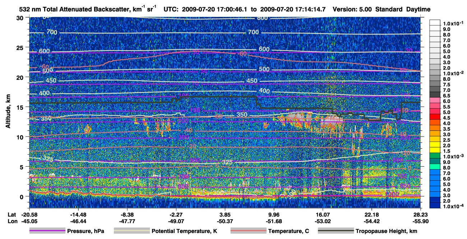
Task: Click the 'Version: 5.00' text
Action: point(352,9)
